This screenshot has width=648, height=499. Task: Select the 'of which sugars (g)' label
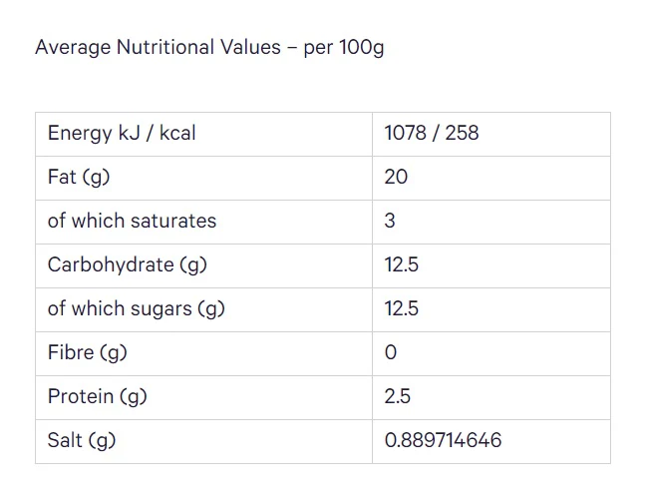pyautogui.click(x=137, y=308)
